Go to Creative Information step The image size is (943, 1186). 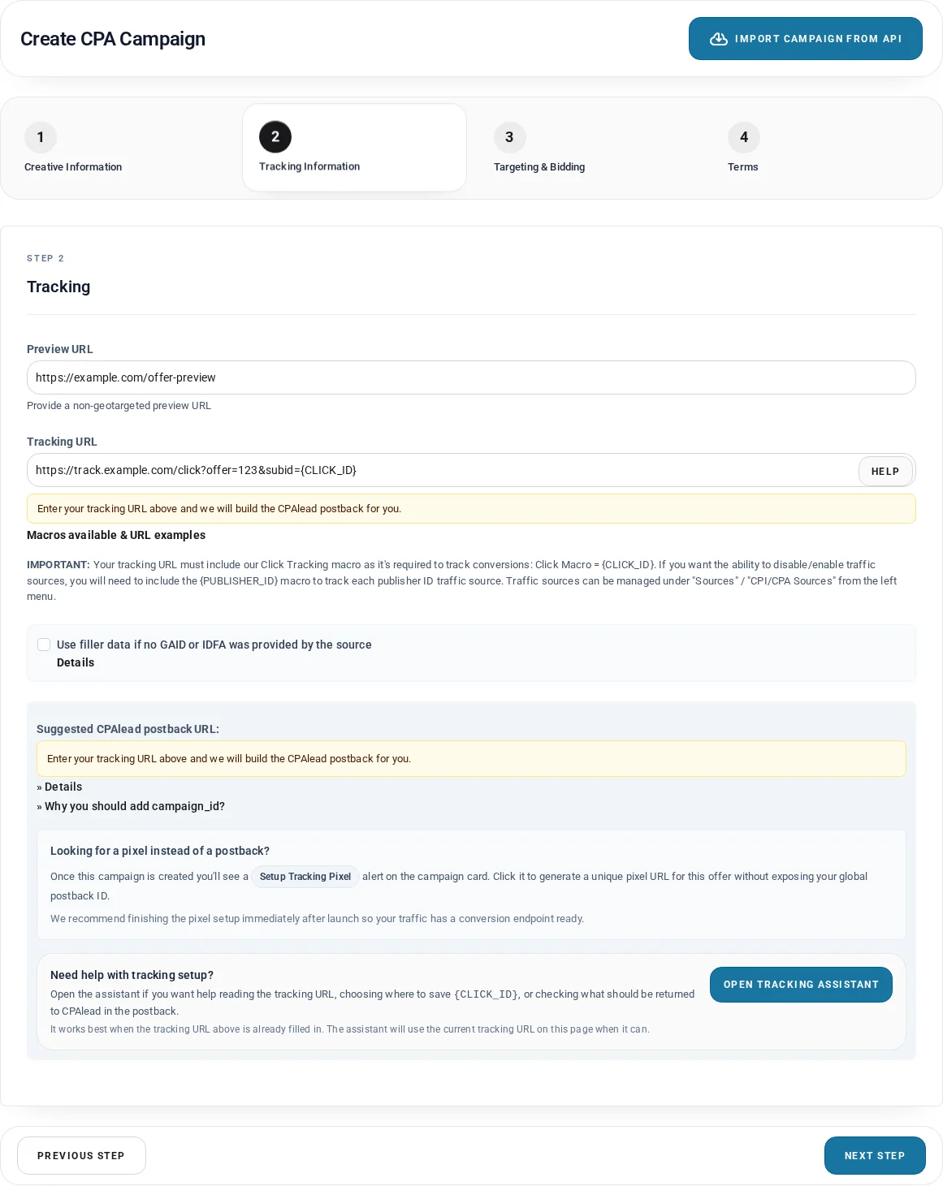[73, 166]
